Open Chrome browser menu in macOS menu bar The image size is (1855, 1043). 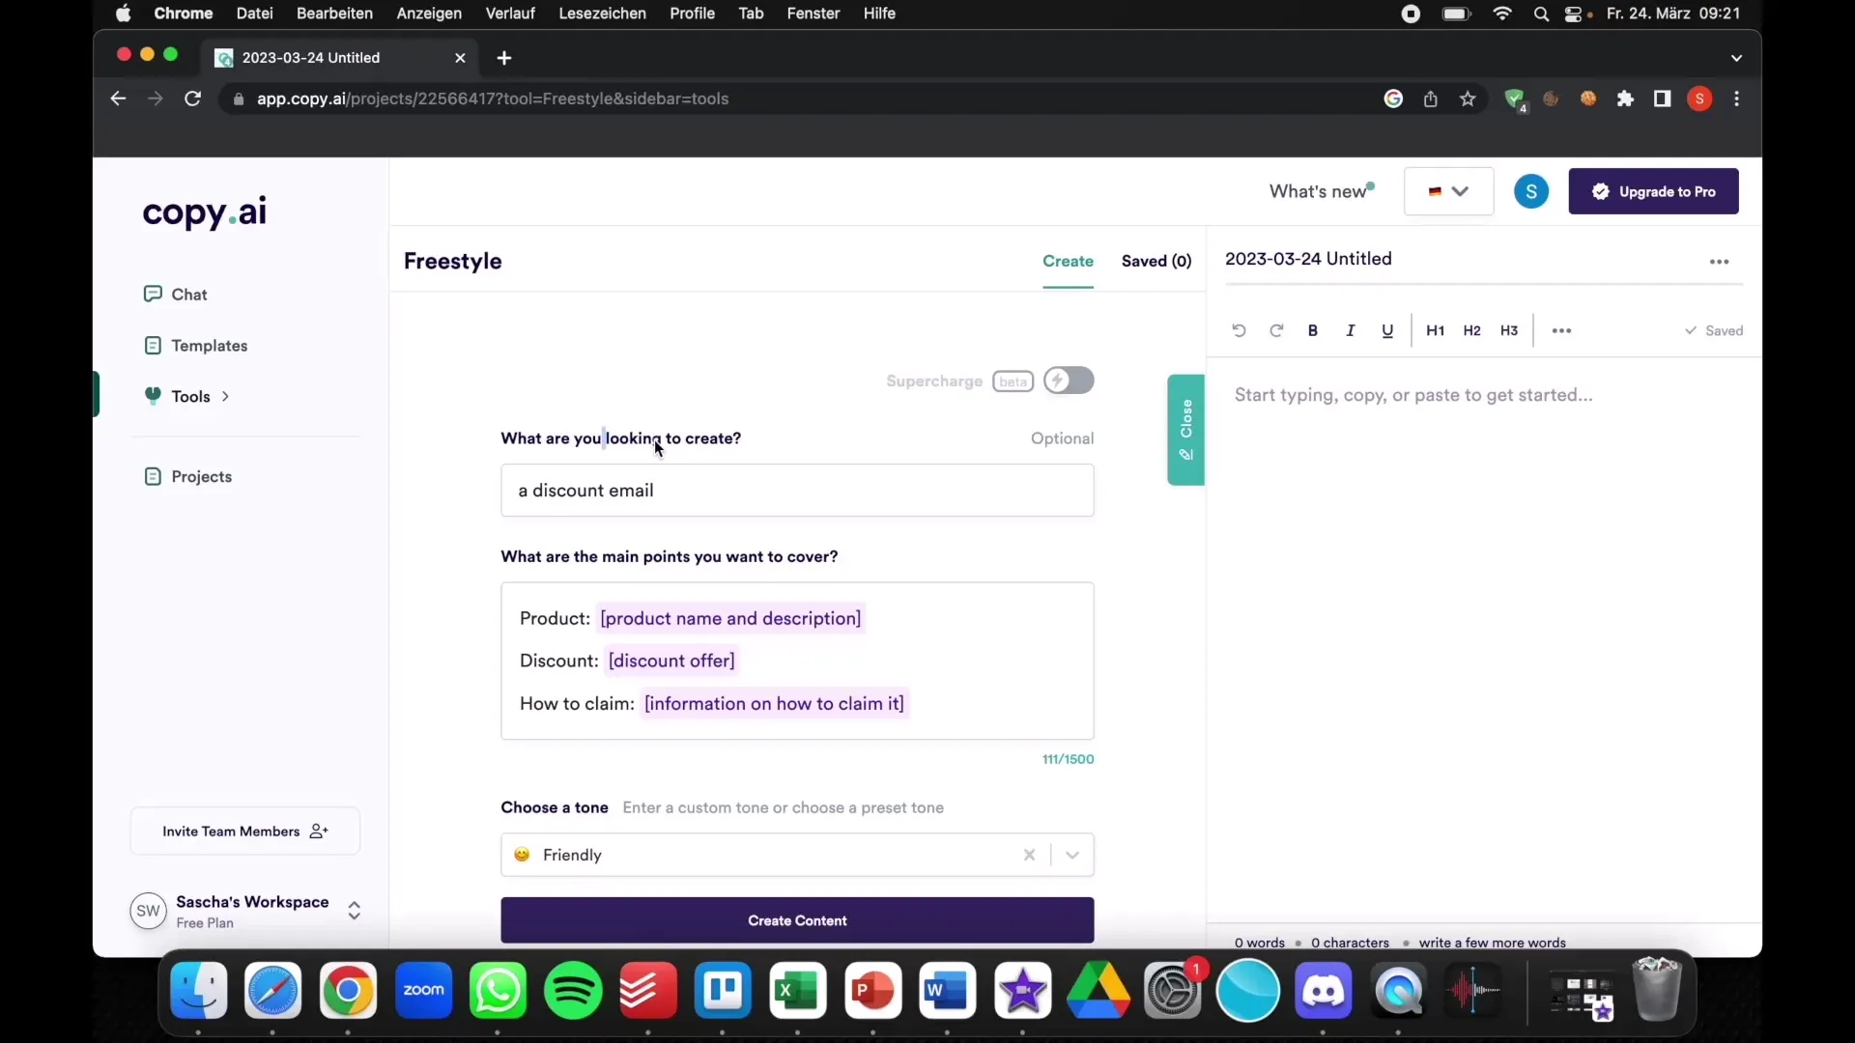pos(183,14)
